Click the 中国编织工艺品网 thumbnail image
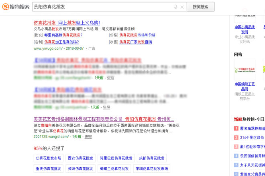Screen dimensions: 265x176 click(245, 69)
